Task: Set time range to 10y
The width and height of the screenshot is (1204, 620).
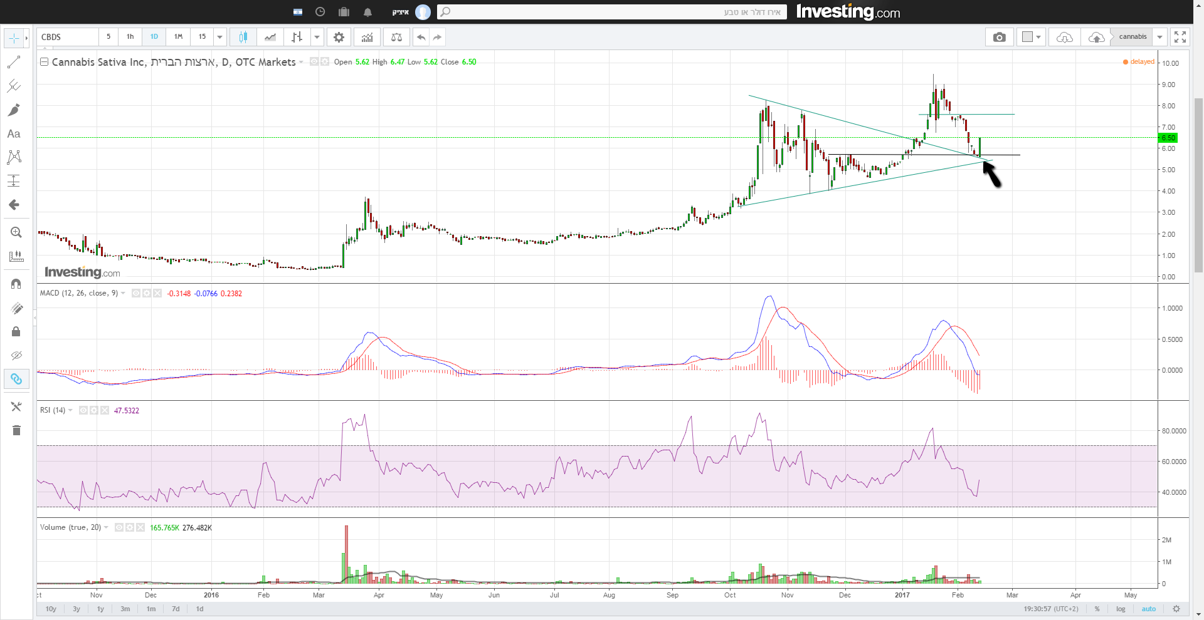Action: click(x=51, y=609)
